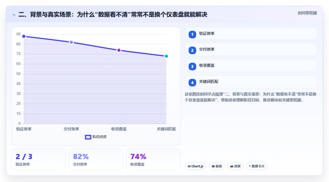Click the x-axis label 验证效率

(x=24, y=129)
